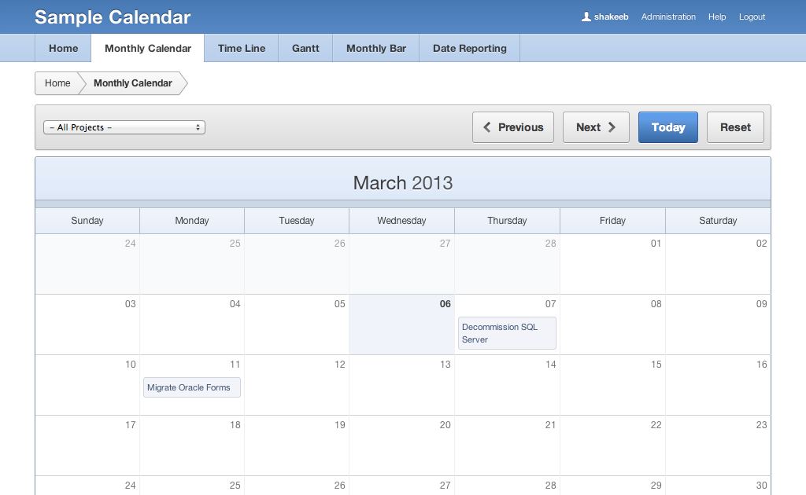Switch to the Time Line tab
The width and height of the screenshot is (806, 495).
coord(242,48)
